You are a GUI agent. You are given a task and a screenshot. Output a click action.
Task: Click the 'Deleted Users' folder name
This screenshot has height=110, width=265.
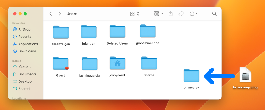(x=117, y=43)
